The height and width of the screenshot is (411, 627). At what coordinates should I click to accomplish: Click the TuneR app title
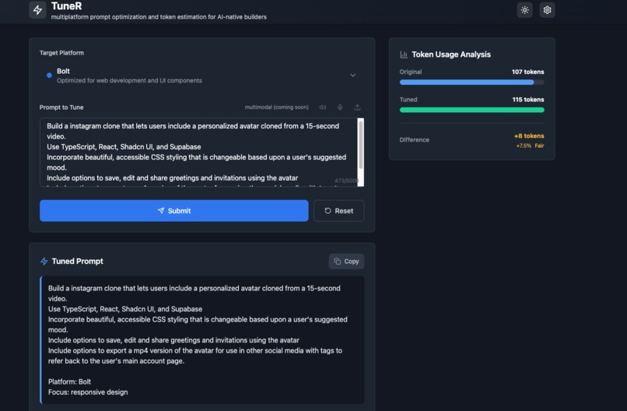tap(66, 6)
